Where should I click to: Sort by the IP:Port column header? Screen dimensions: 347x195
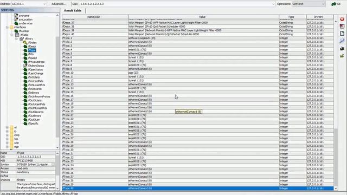point(319,17)
